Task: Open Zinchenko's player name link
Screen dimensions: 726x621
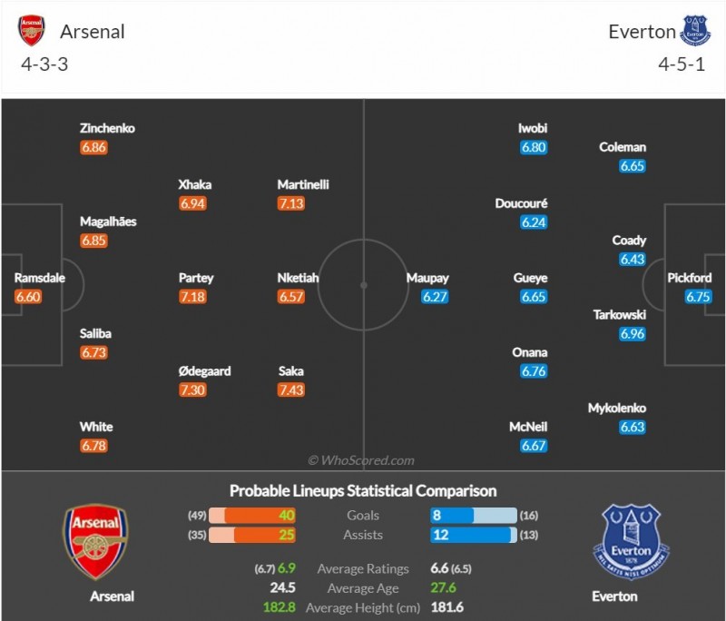Action: coord(107,128)
